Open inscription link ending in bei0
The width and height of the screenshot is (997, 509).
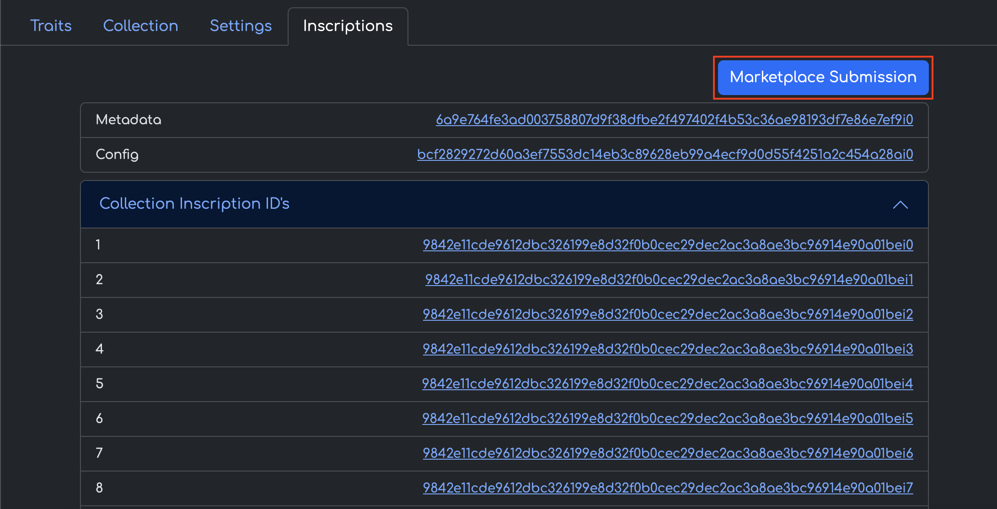click(668, 245)
